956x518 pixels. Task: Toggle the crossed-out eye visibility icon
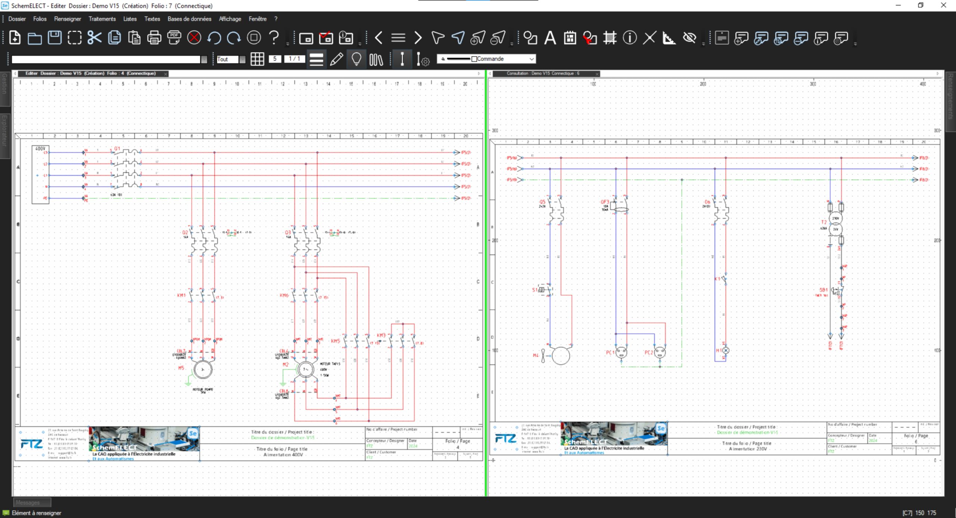689,38
